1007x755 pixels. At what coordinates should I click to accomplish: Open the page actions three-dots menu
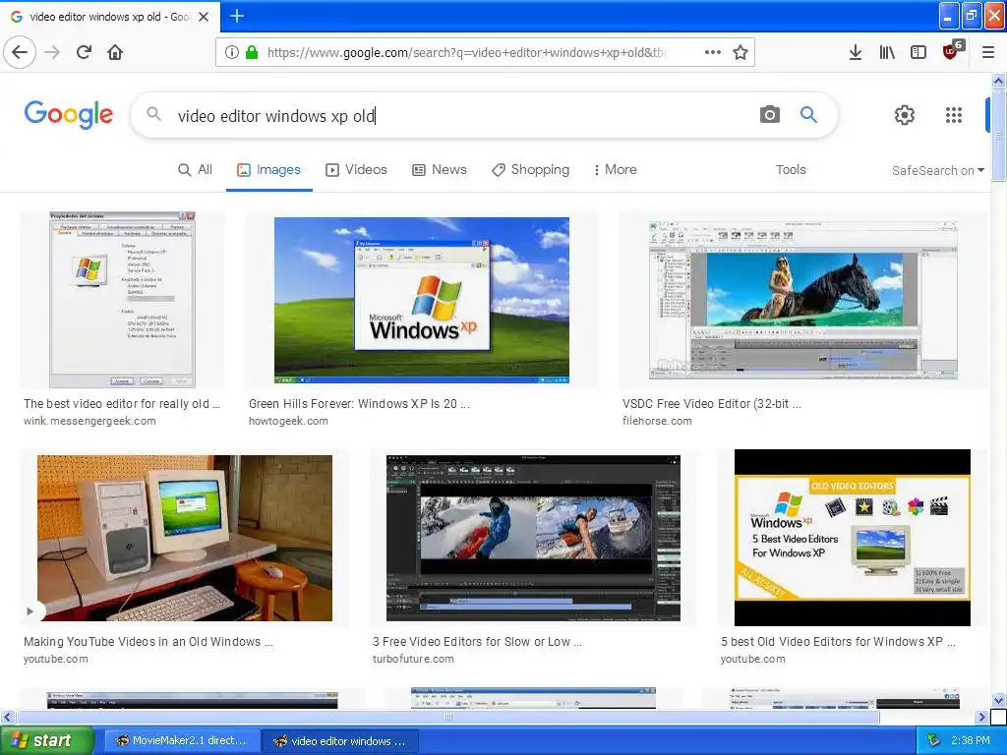pyautogui.click(x=713, y=53)
